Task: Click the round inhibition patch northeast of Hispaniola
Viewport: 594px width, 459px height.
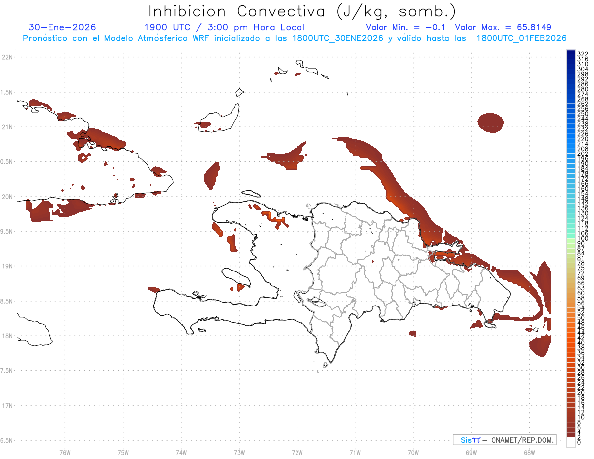Action: click(x=491, y=122)
